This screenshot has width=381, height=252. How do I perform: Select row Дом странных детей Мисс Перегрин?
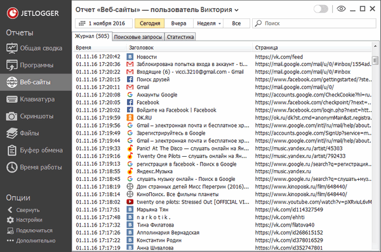point(223,187)
